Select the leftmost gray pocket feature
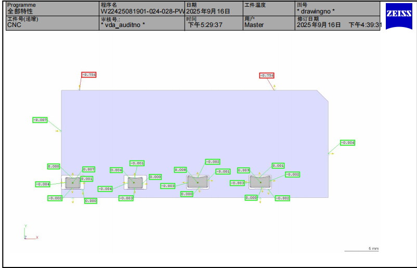 tap(73, 182)
